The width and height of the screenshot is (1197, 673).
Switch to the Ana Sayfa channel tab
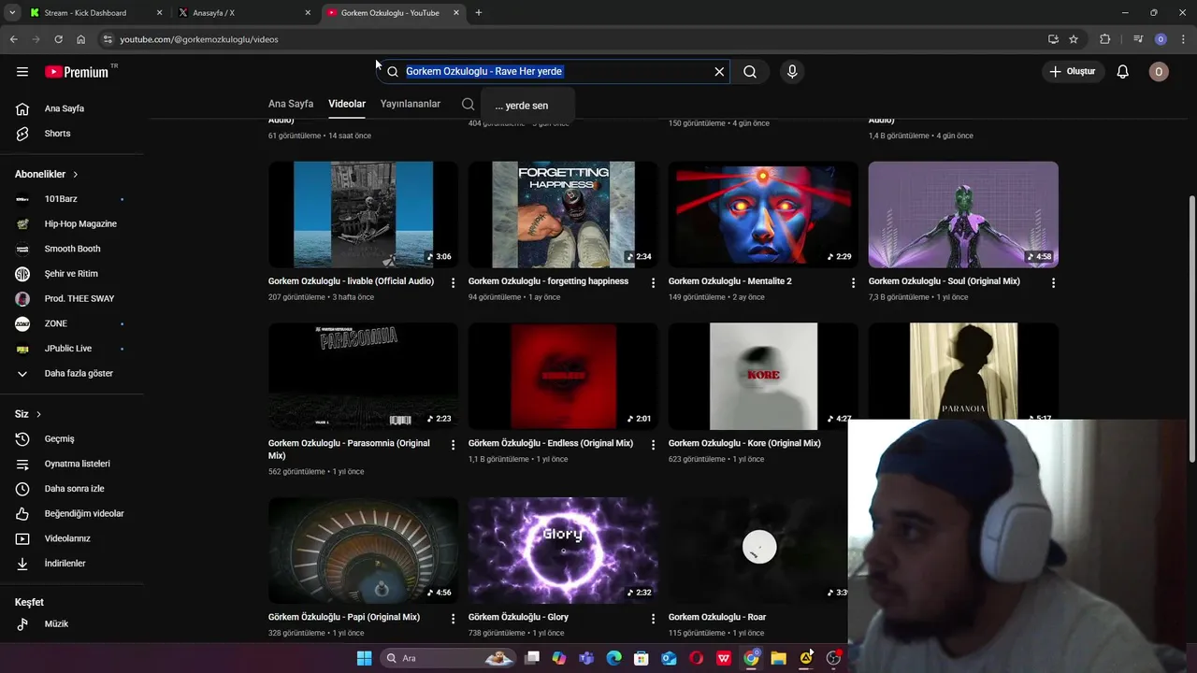coord(291,104)
